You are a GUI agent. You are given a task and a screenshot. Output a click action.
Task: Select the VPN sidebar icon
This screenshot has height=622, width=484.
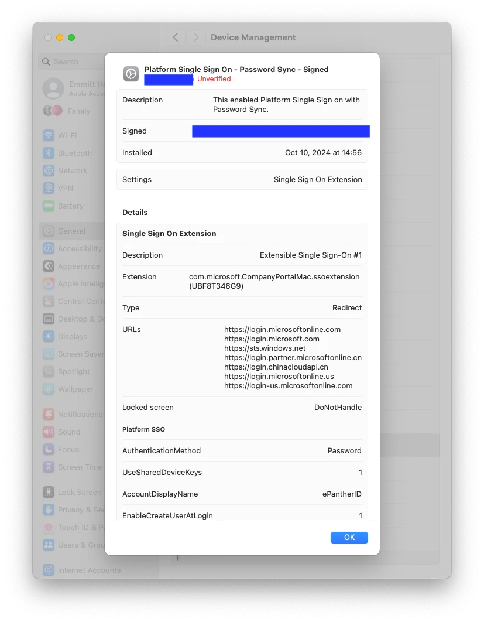tap(49, 188)
